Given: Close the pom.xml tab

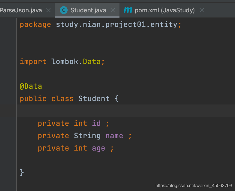Looking at the screenshot, I should pyautogui.click(x=202, y=10).
